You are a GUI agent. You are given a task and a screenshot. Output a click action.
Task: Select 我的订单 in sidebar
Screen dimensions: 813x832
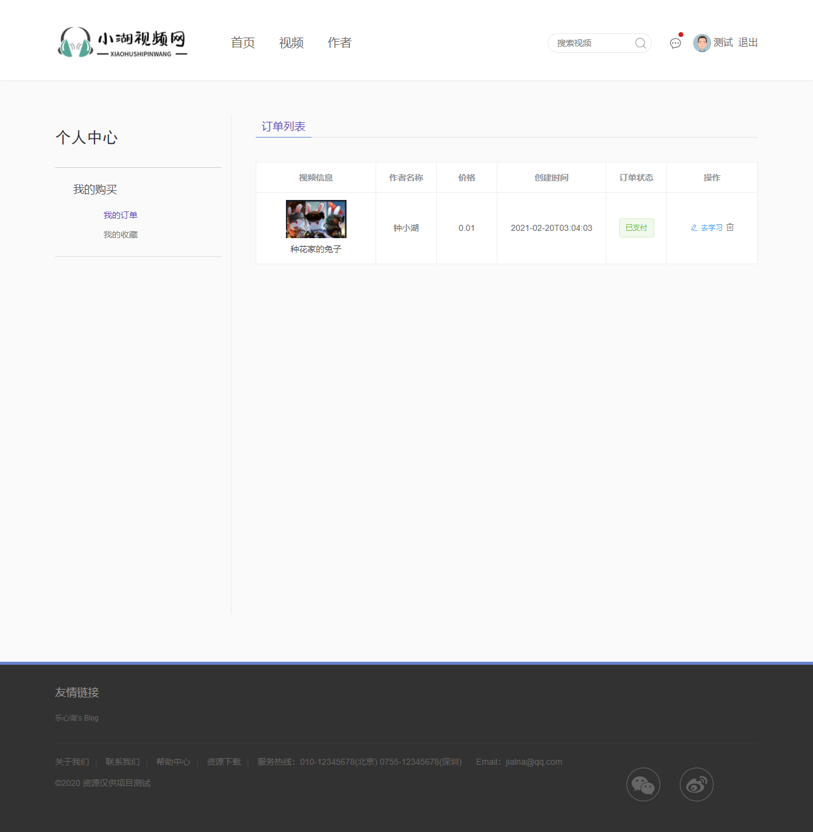[121, 215]
